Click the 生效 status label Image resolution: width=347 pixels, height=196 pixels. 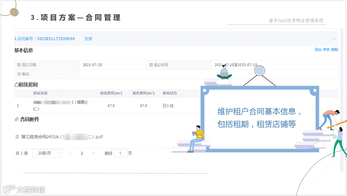(88, 39)
